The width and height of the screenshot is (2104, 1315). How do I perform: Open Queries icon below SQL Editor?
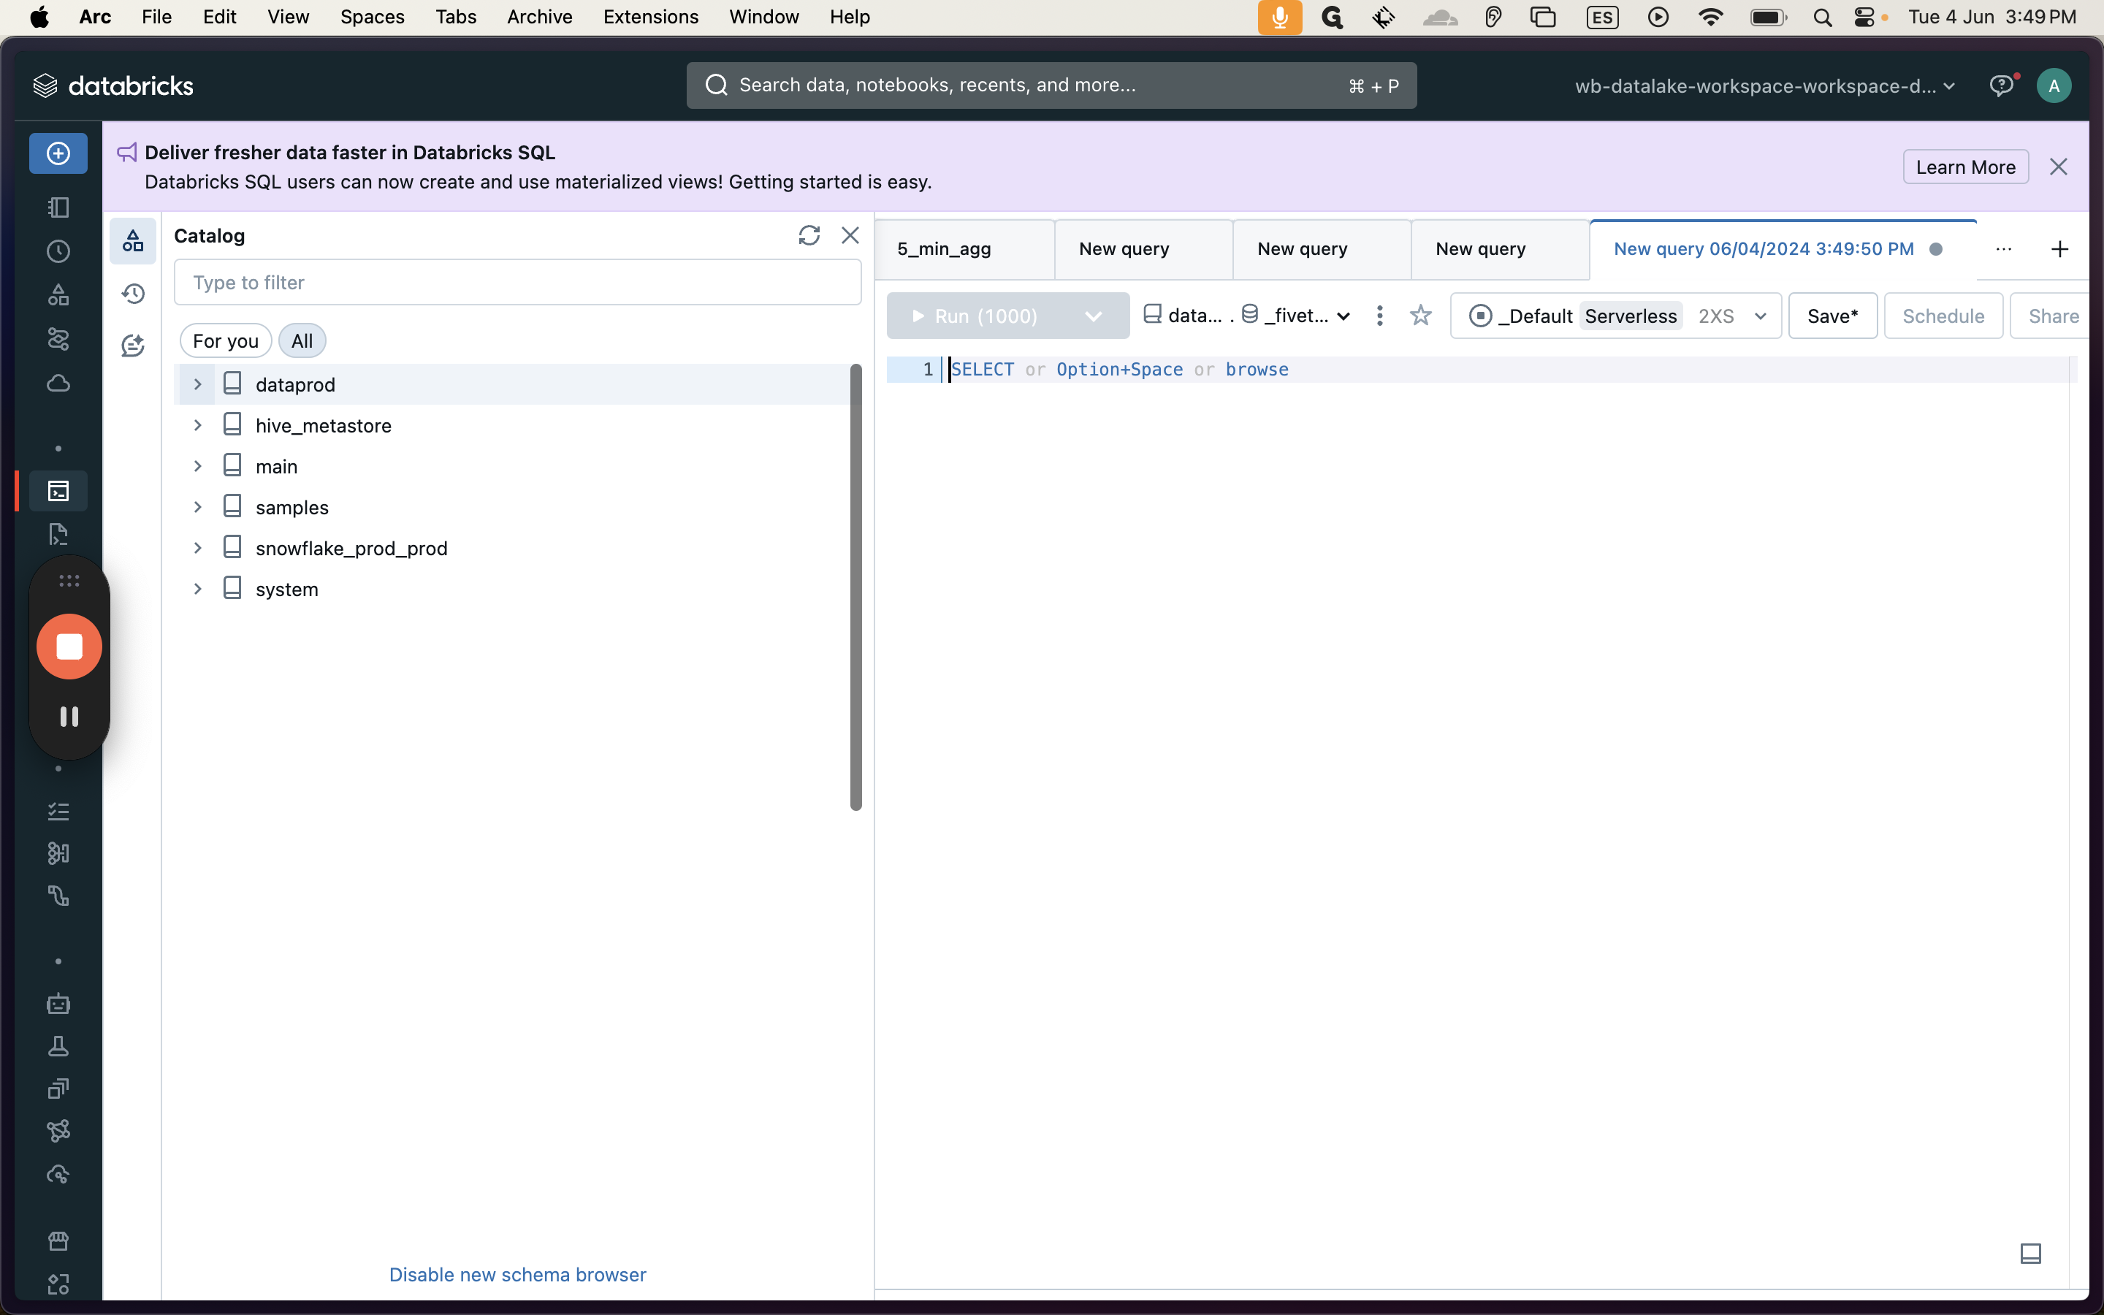[58, 534]
